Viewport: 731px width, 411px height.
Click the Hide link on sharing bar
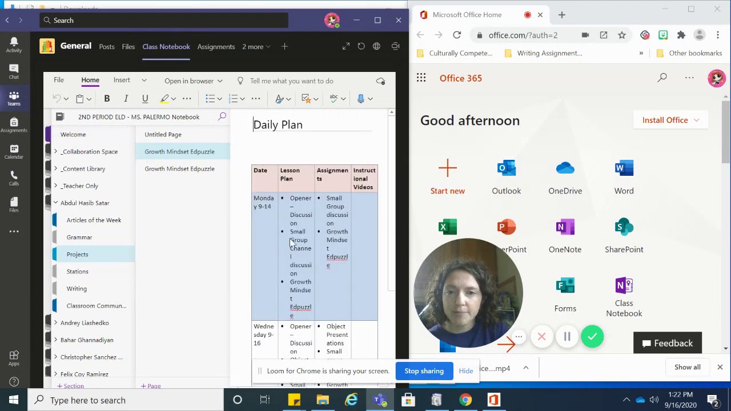click(x=466, y=371)
